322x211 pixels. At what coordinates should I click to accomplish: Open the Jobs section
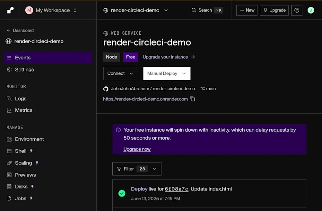(20, 198)
